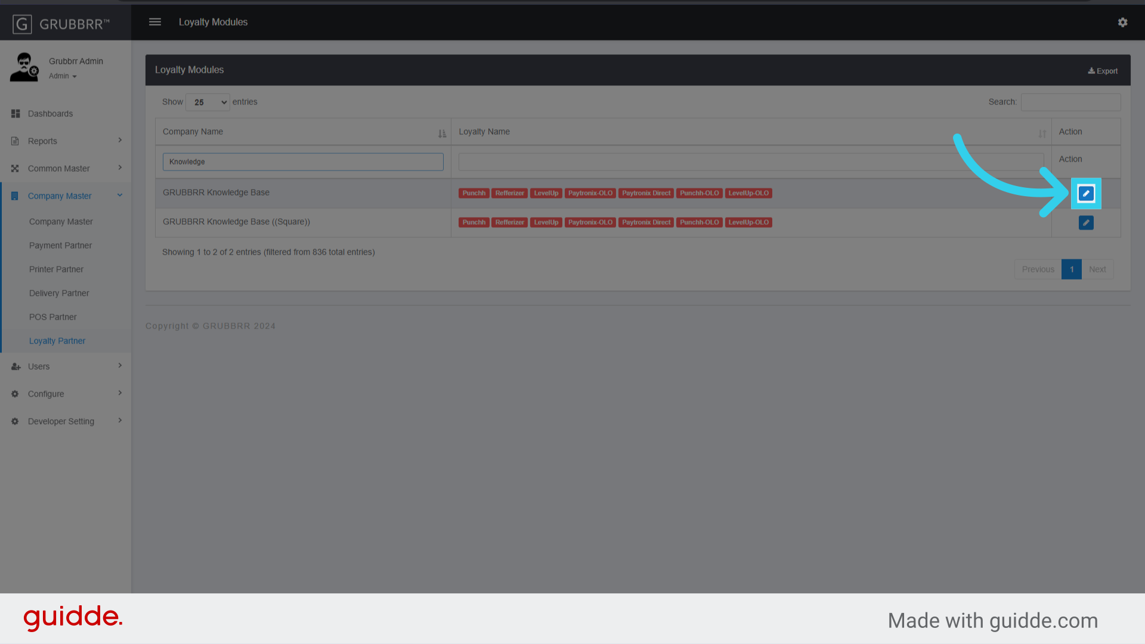Click Paytronix-OLO tag in the ((Square)) row
The height and width of the screenshot is (644, 1145).
click(590, 222)
